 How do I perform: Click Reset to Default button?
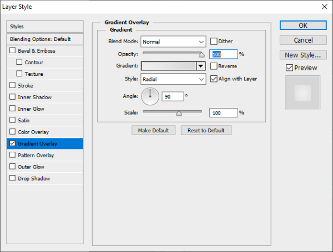point(206,130)
